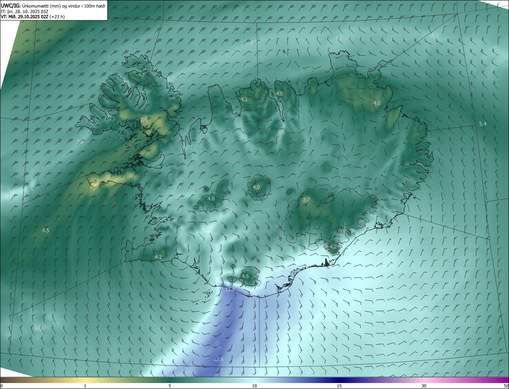Click the legend tick label 30
Screen dimensions: 509x389
[424, 386]
